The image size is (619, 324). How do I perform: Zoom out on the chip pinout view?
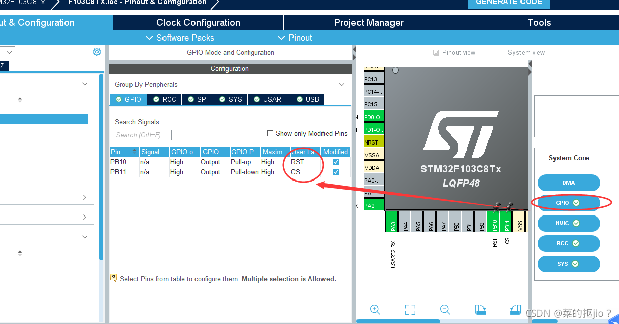coord(445,310)
